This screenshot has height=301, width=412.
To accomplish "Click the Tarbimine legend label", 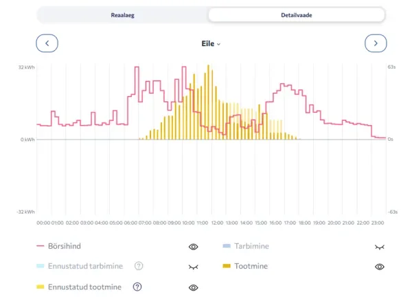I will pyautogui.click(x=252, y=246).
